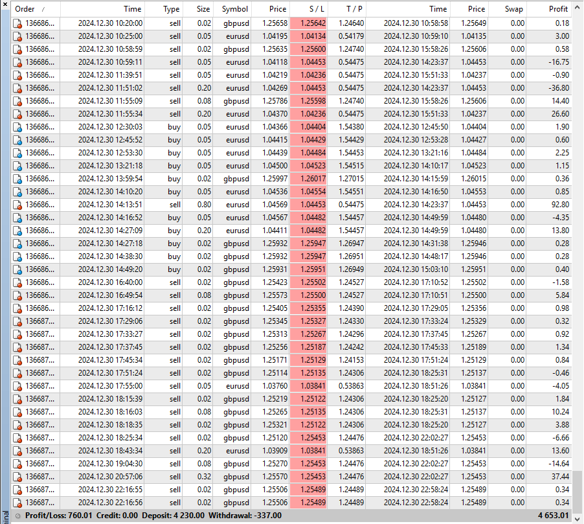Select the order icon for sell opened 16:40:00

(18, 282)
